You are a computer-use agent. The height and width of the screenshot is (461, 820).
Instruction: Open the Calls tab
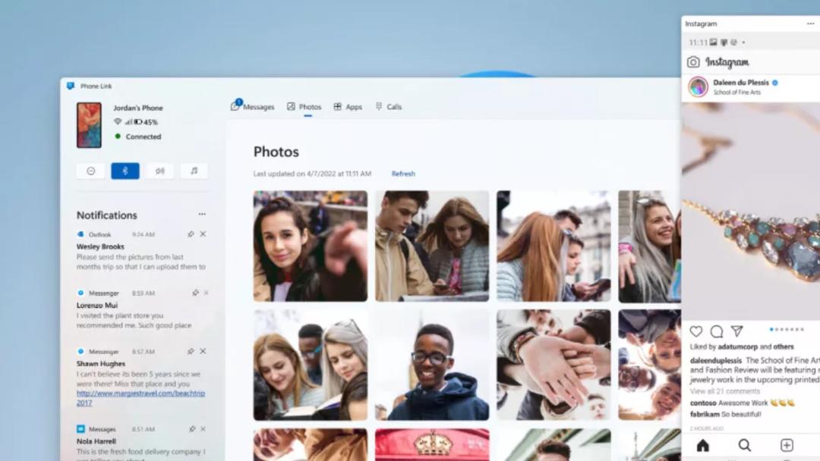pos(389,106)
